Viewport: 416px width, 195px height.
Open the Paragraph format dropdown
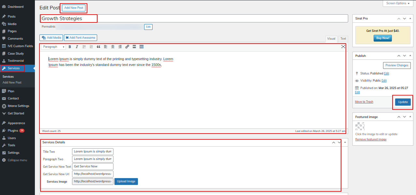click(x=53, y=47)
